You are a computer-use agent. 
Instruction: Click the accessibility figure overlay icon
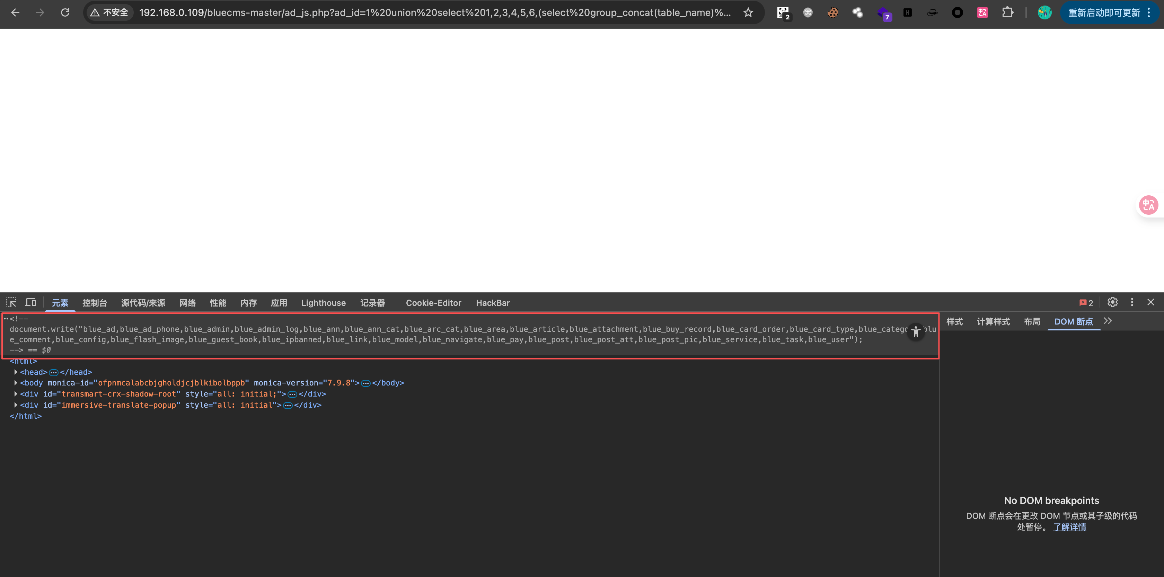click(x=916, y=332)
